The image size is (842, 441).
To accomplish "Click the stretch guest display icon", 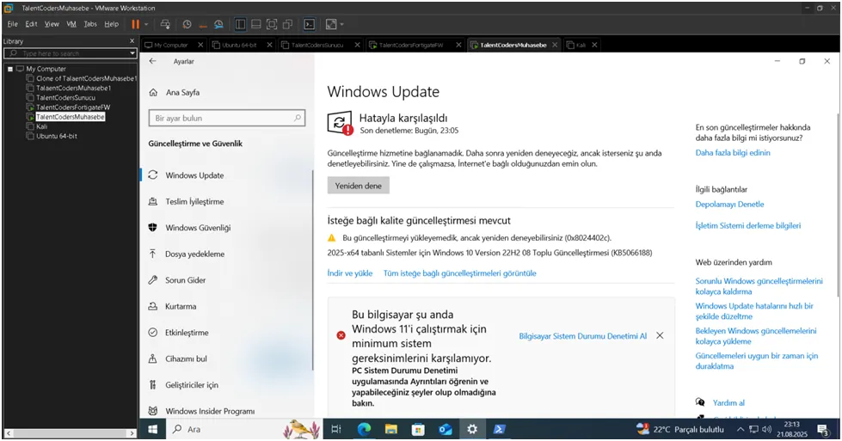I will pyautogui.click(x=331, y=24).
